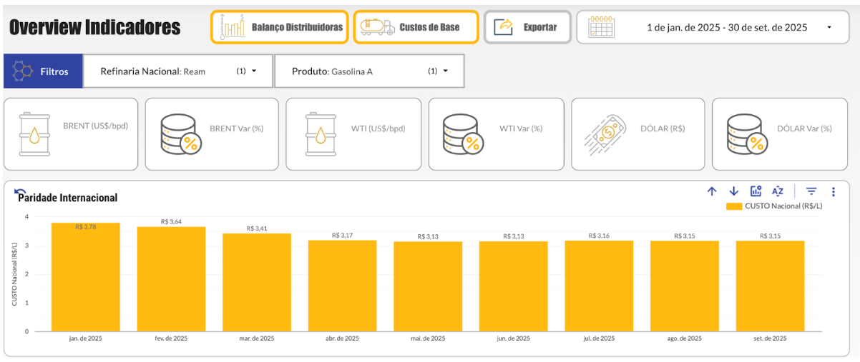Viewport: 860px width, 362px height.
Task: Click the undo arrow beside Paridade Internacional
Action: point(19,193)
